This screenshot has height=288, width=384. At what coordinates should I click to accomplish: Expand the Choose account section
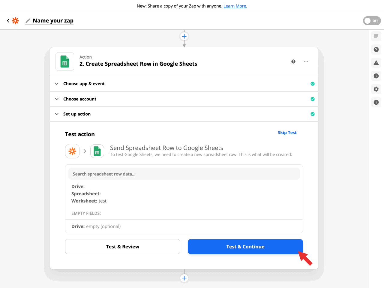(x=80, y=99)
